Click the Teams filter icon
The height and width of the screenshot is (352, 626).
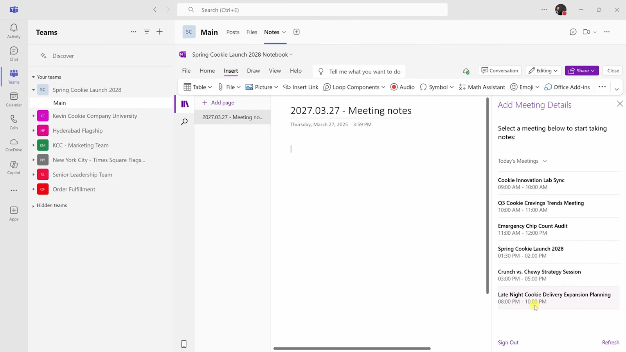[147, 32]
